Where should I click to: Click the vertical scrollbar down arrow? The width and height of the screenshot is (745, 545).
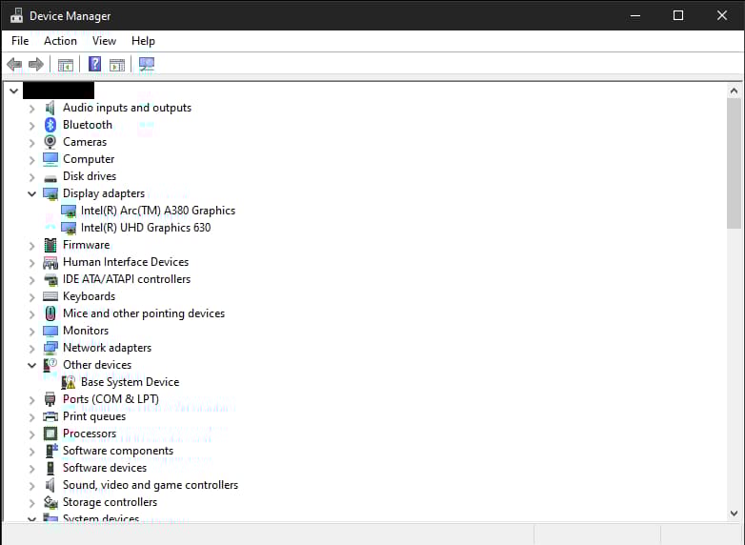tap(734, 514)
